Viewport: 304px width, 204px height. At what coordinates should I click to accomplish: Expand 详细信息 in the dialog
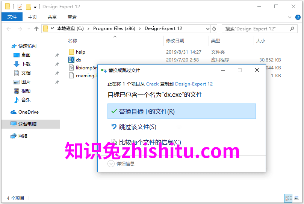click(x=121, y=164)
